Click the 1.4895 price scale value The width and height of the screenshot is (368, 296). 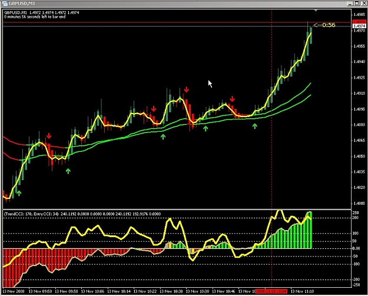359,109
